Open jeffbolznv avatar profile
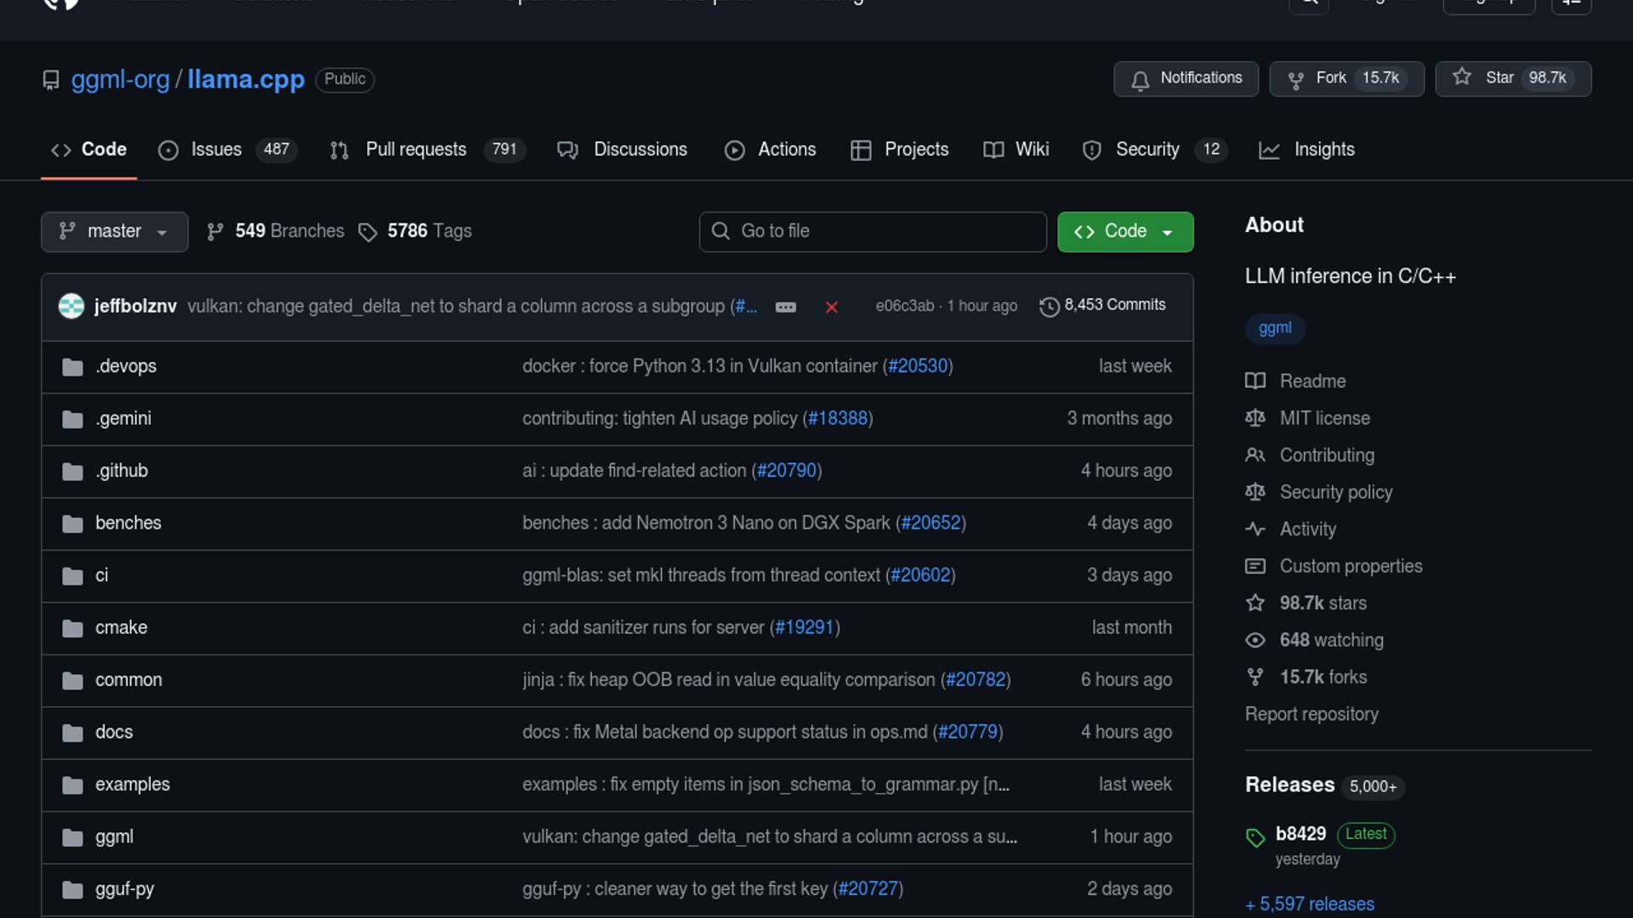The image size is (1633, 918). pyautogui.click(x=71, y=306)
